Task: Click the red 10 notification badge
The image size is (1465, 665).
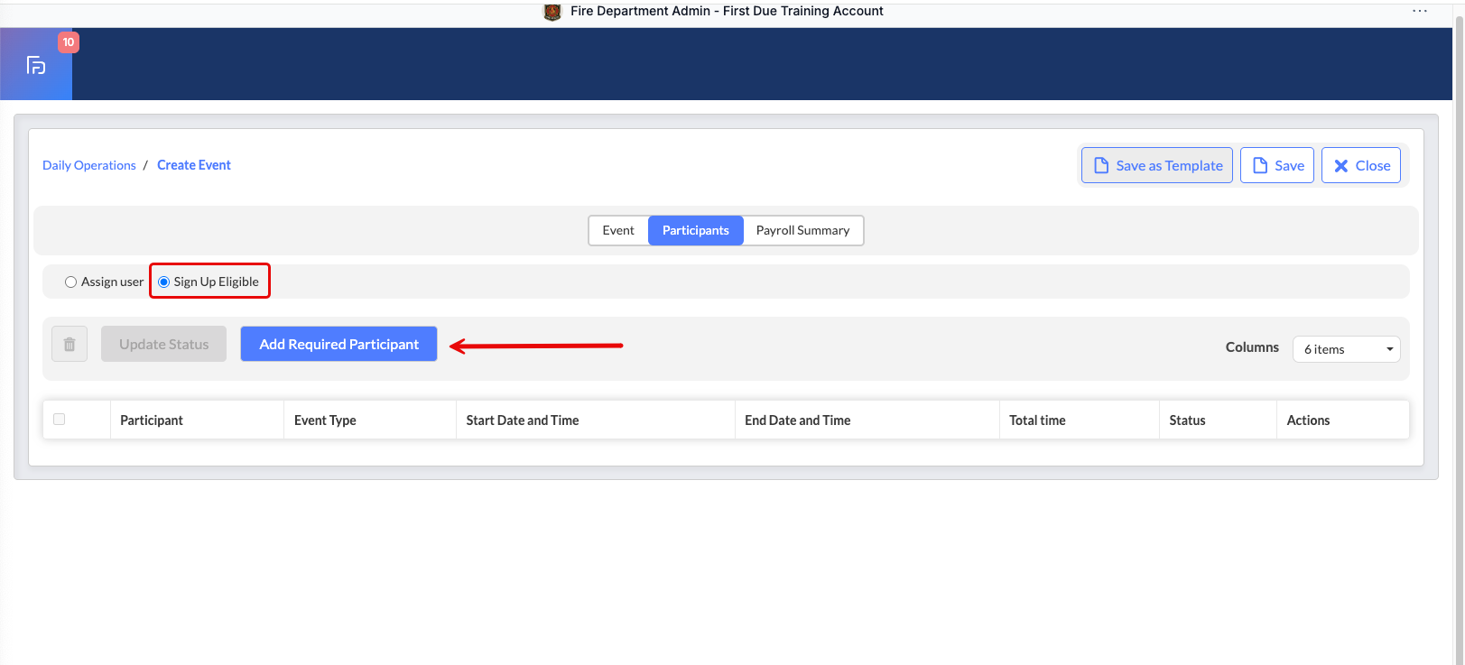Action: [69, 42]
